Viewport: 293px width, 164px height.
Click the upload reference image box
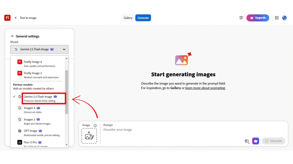pos(89,136)
